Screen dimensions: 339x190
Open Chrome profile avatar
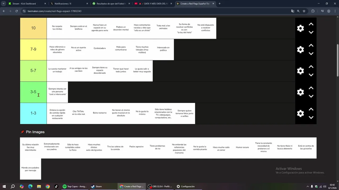pos(329,11)
